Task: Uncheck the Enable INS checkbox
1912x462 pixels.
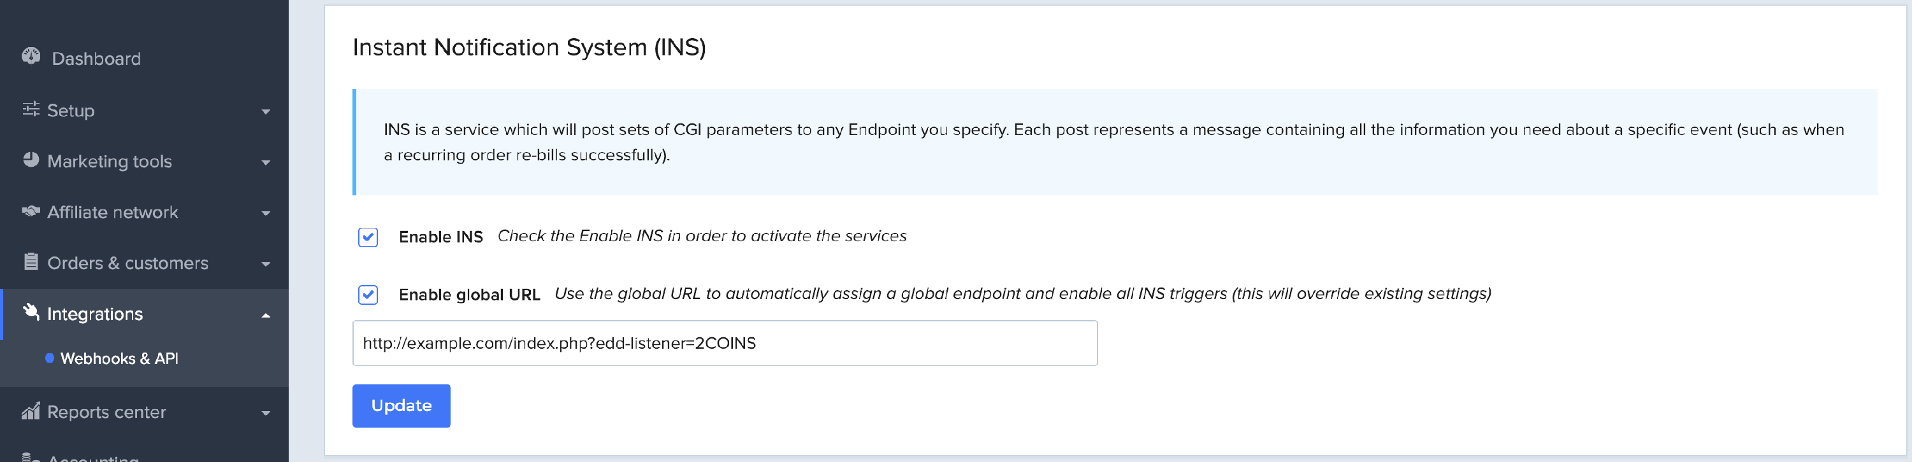Action: 368,237
